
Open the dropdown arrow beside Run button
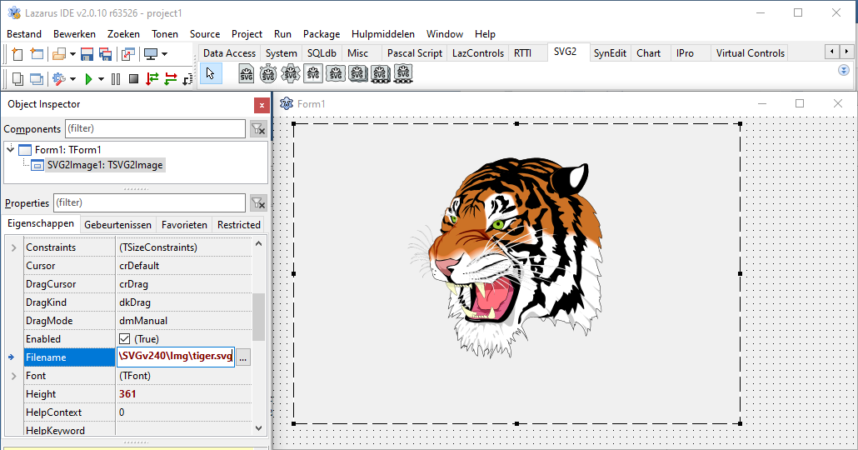[101, 79]
